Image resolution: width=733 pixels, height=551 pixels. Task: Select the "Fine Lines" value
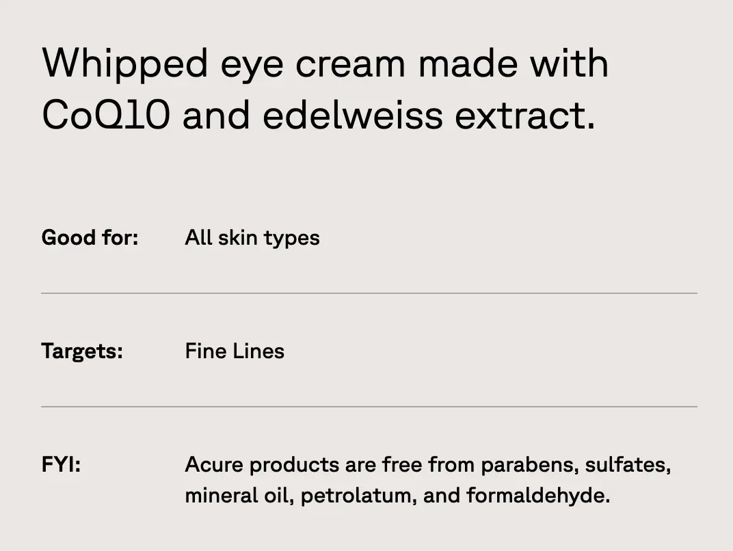[x=235, y=351]
